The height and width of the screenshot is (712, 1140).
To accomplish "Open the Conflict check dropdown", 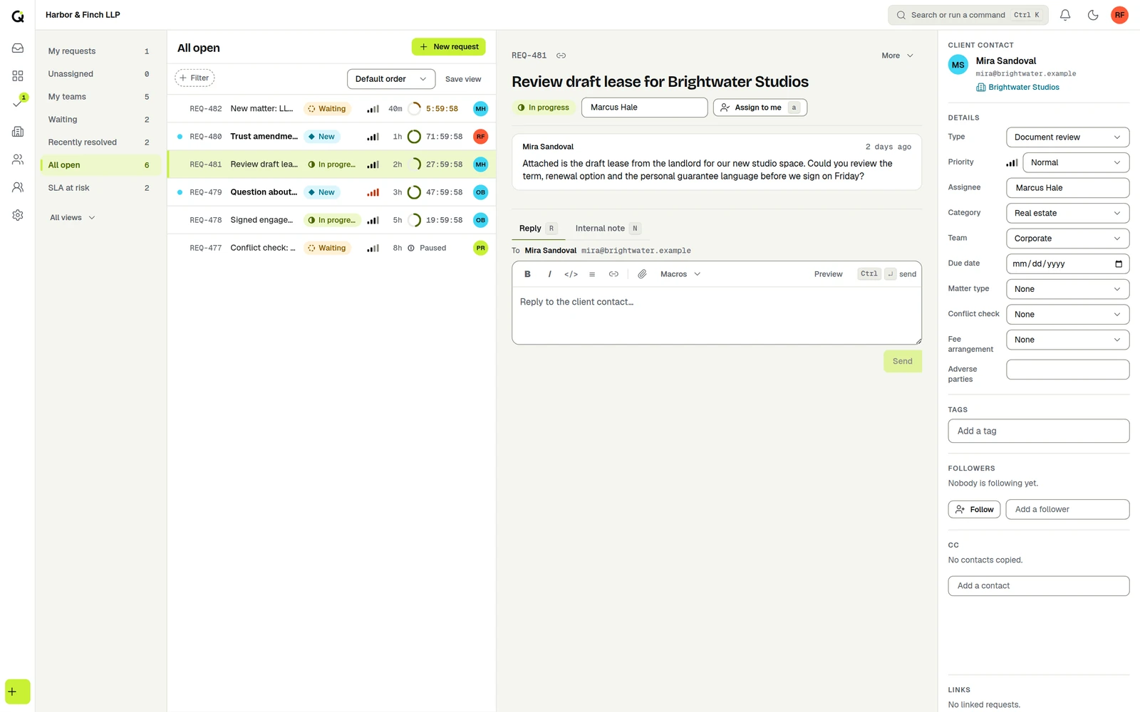I will pyautogui.click(x=1067, y=315).
